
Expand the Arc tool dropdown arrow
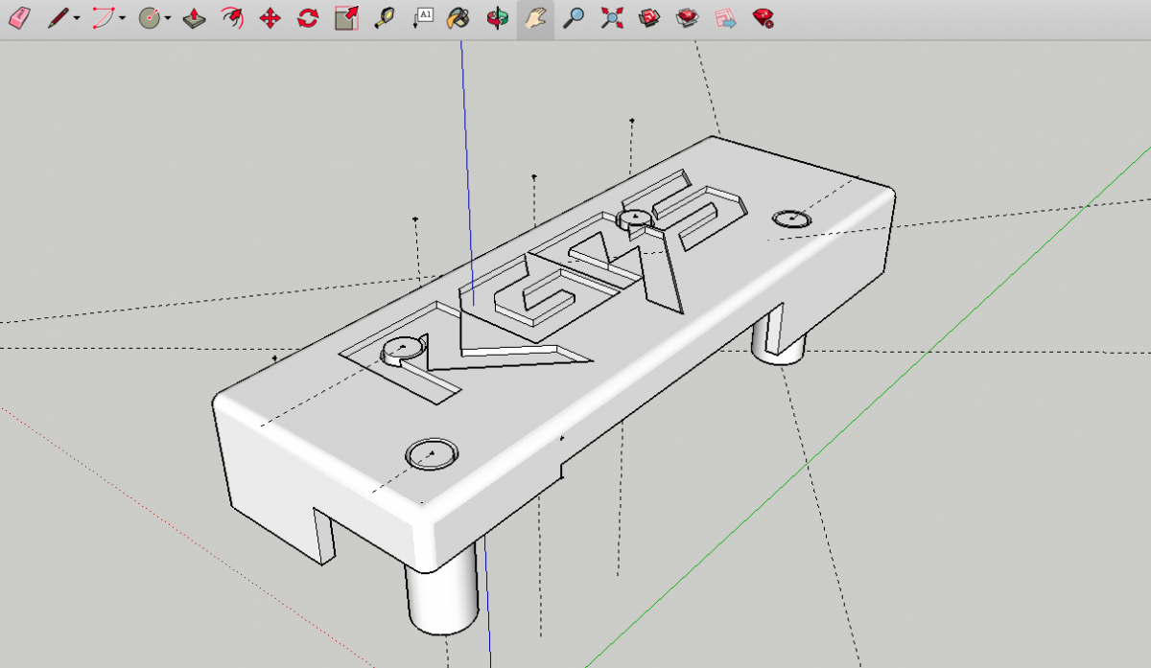122,18
